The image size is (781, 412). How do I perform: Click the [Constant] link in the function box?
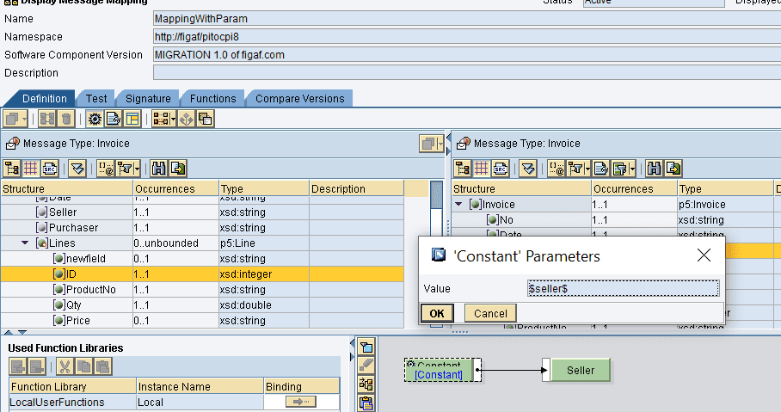pos(439,375)
